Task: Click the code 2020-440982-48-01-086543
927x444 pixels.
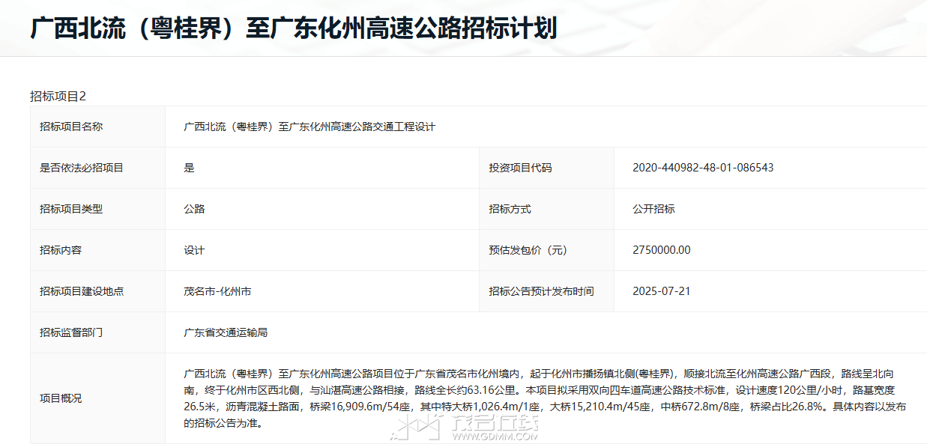Action: (x=703, y=168)
